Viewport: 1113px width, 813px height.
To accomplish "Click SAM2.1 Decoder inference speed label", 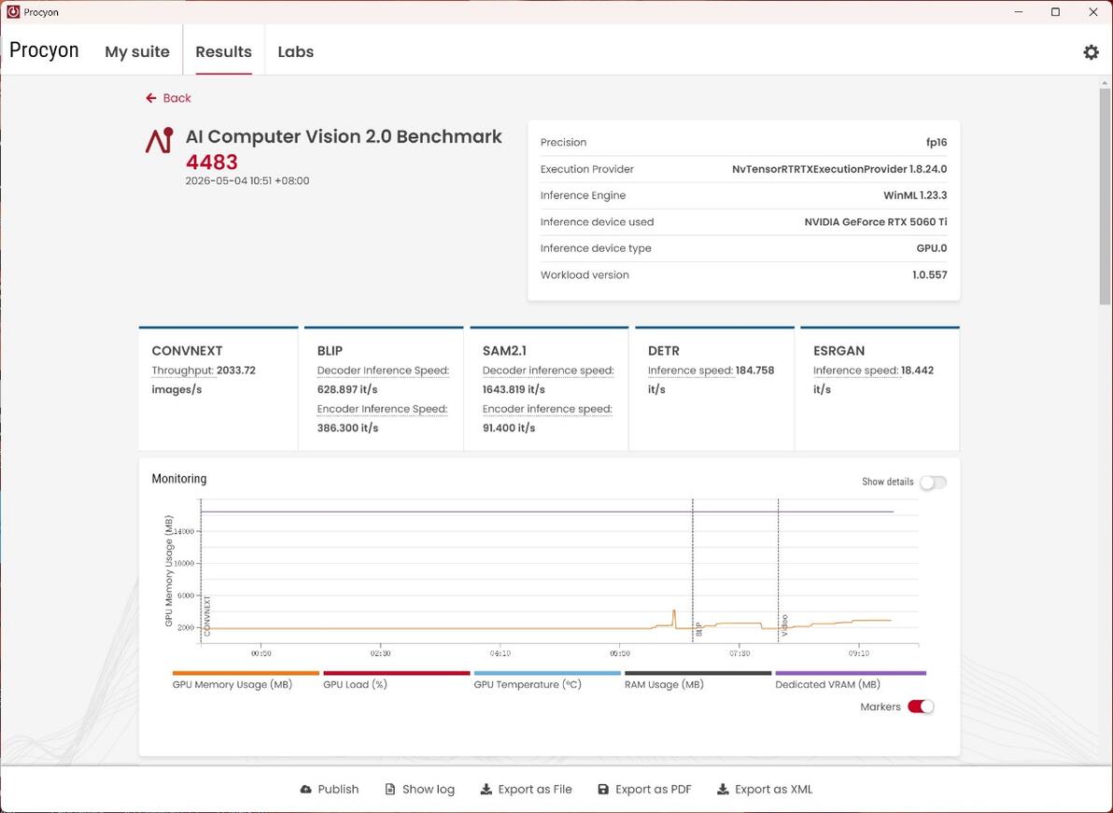I will coord(548,371).
